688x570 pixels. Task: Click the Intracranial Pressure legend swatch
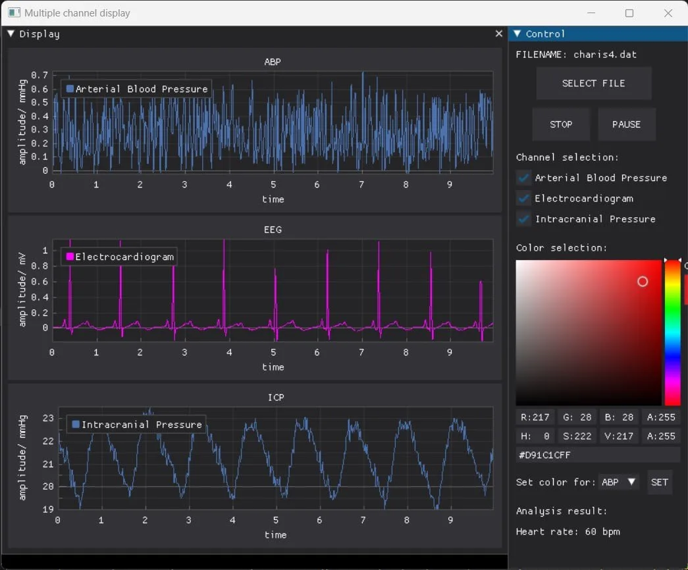point(76,425)
